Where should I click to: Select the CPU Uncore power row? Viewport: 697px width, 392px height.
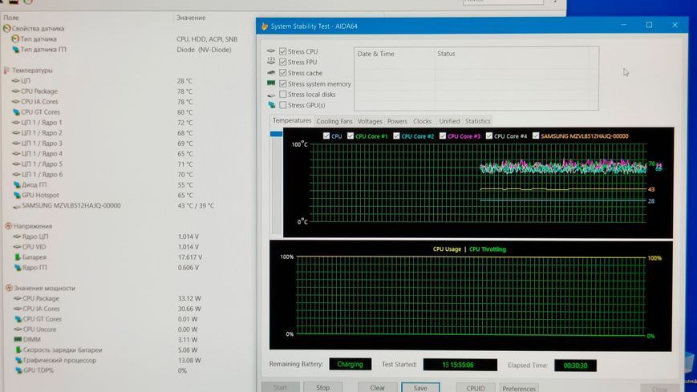click(128, 329)
